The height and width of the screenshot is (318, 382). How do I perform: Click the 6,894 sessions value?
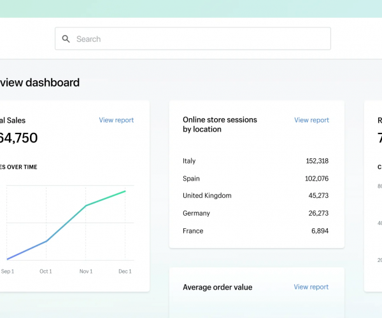coord(320,231)
